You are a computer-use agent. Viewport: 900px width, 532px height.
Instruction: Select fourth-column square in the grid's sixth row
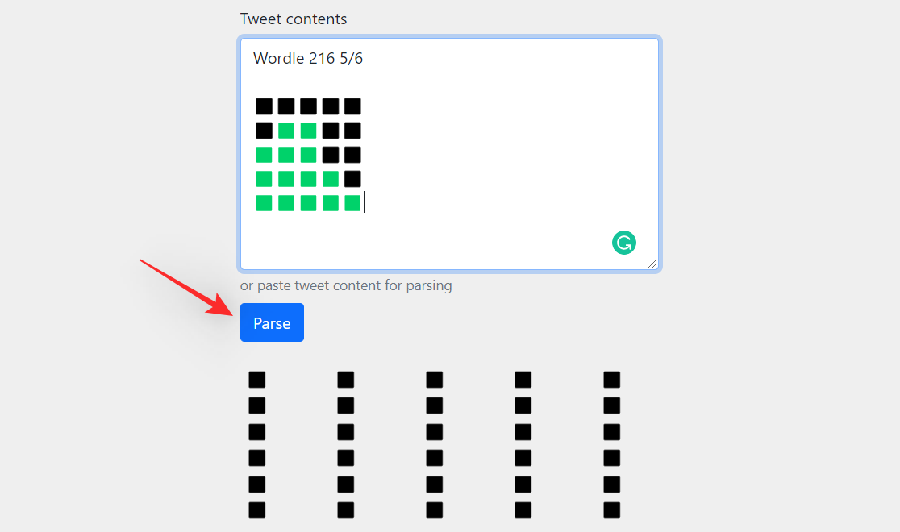[x=523, y=510]
